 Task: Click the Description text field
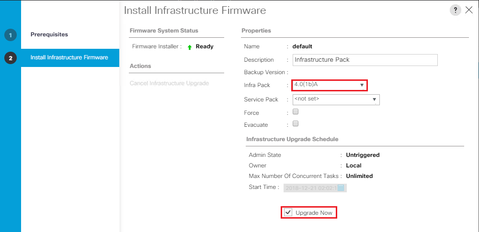[365, 60]
